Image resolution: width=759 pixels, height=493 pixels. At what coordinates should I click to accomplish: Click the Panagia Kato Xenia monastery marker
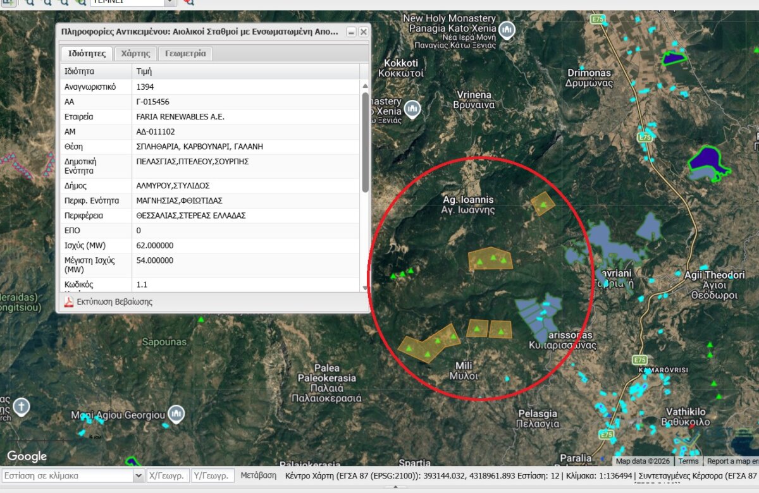(506, 30)
